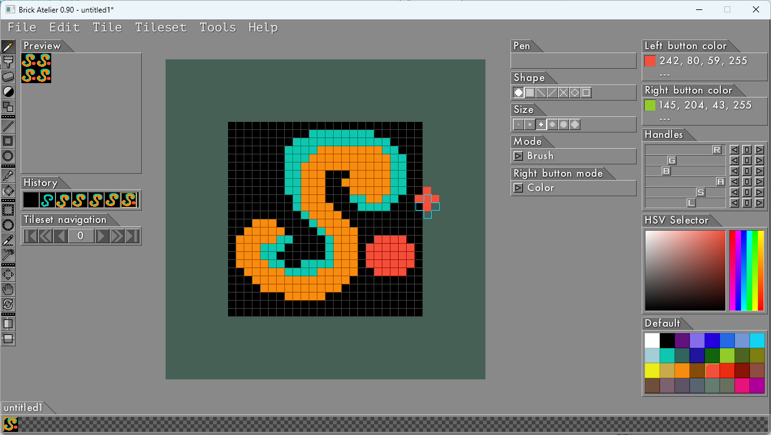771x435 pixels.
Task: Activate the hand pan tool
Action: click(8, 289)
